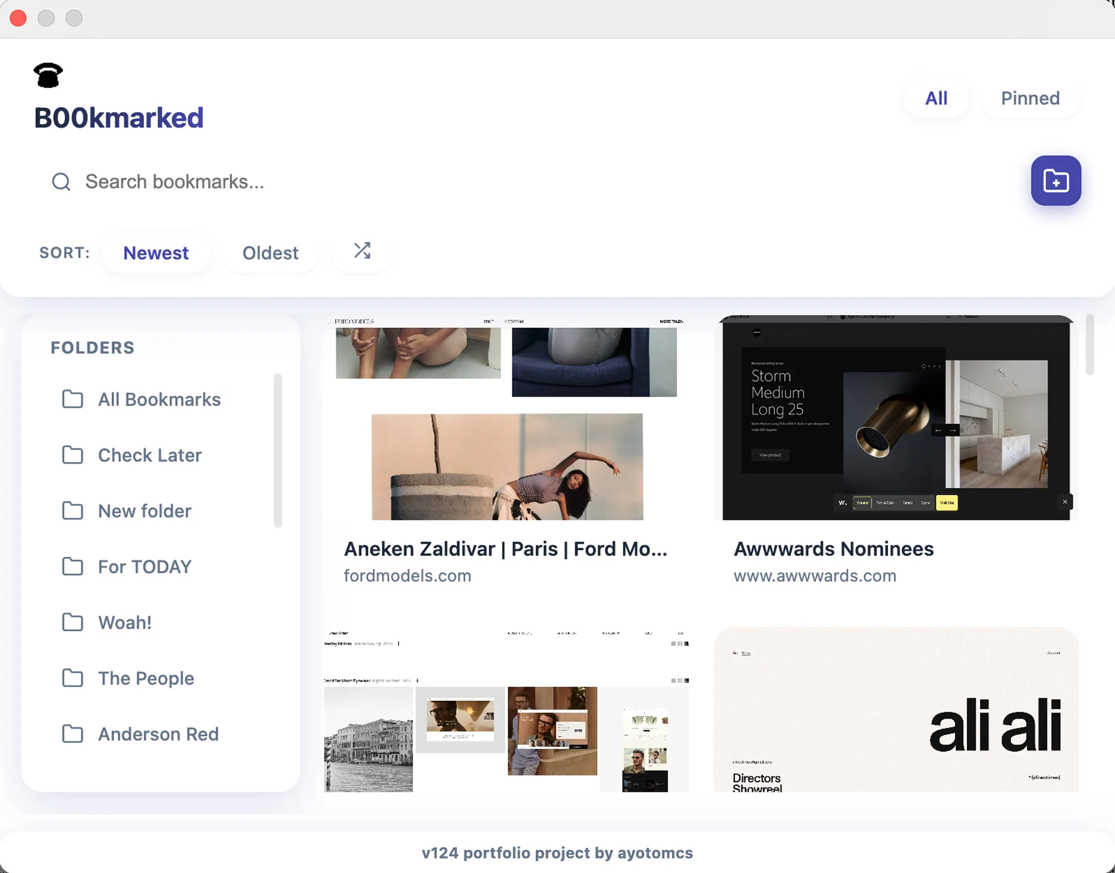
Task: Open the All Bookmarks folder
Action: (159, 399)
